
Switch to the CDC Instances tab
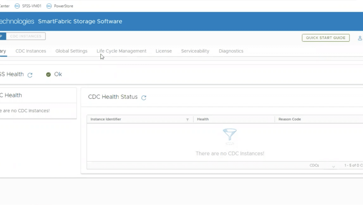pos(31,51)
